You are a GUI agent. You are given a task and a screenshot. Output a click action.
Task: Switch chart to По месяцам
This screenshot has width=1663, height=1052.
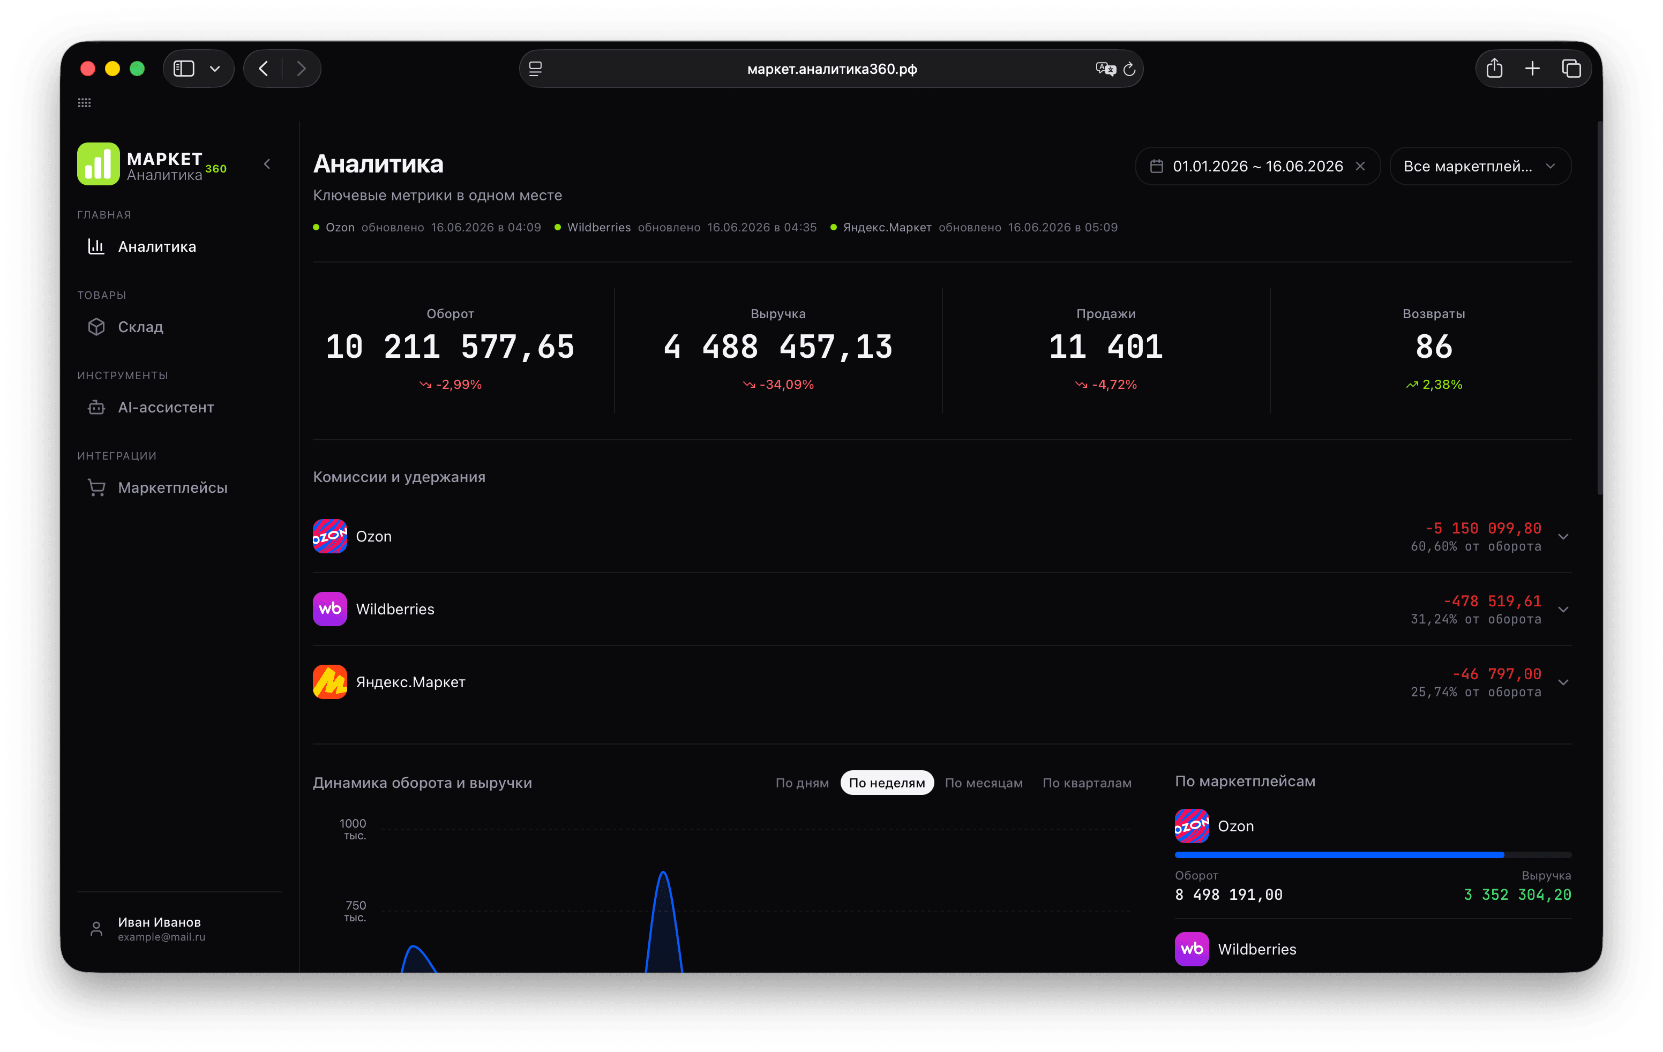[984, 783]
